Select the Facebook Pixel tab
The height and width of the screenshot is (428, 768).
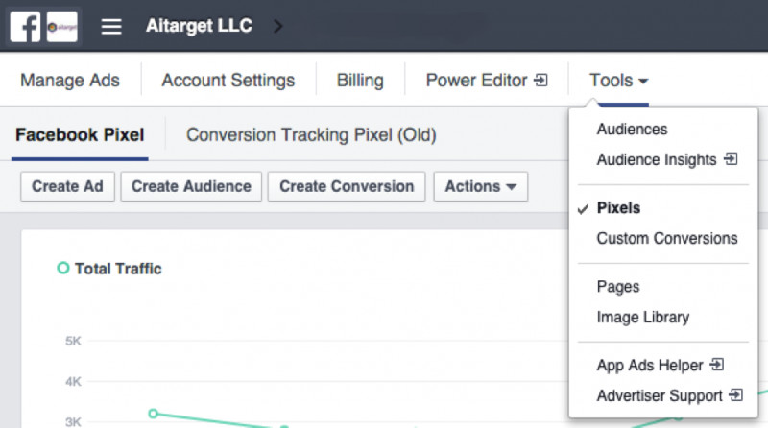tap(80, 134)
